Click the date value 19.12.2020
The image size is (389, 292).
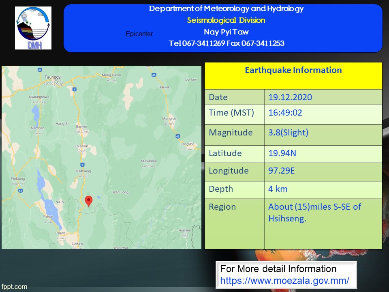click(290, 97)
